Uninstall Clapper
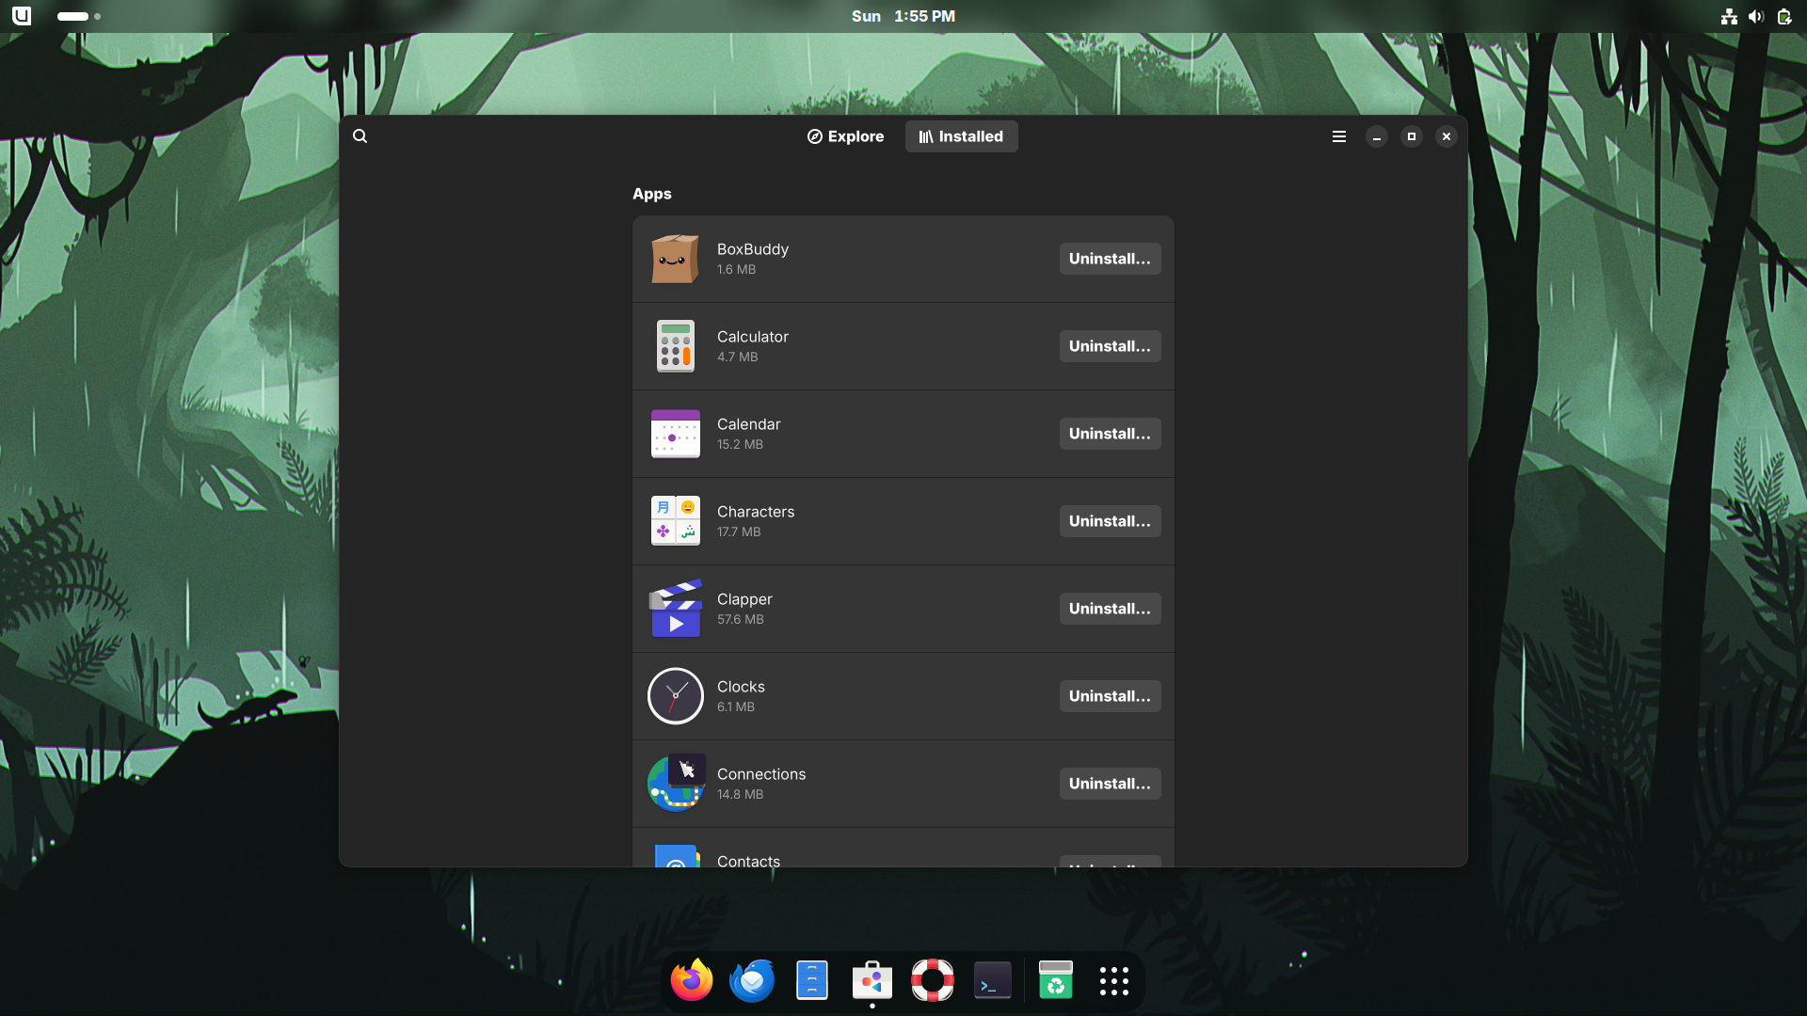The image size is (1807, 1016). pos(1110,609)
